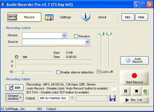Open the Record tab with cassette icon
The width and height of the screenshot is (154, 112).
click(24, 17)
